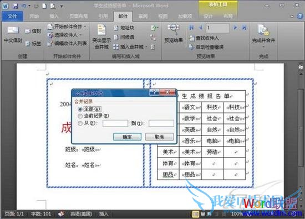This screenshot has height=219, width=305.
Task: Open Word Help question mark icon
Action: point(300,16)
